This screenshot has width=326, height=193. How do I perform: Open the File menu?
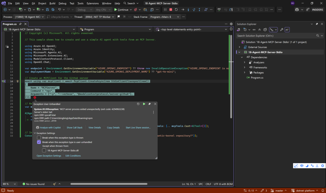[10, 3]
